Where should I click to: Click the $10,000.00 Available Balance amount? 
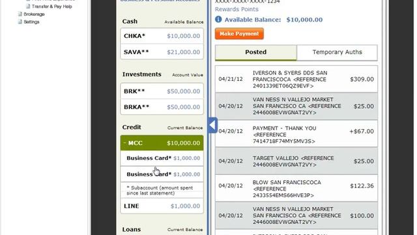coord(304,20)
